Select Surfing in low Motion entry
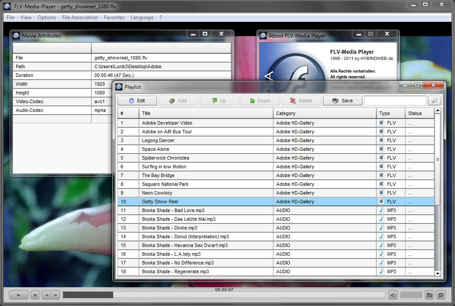The image size is (455, 306). click(x=276, y=167)
